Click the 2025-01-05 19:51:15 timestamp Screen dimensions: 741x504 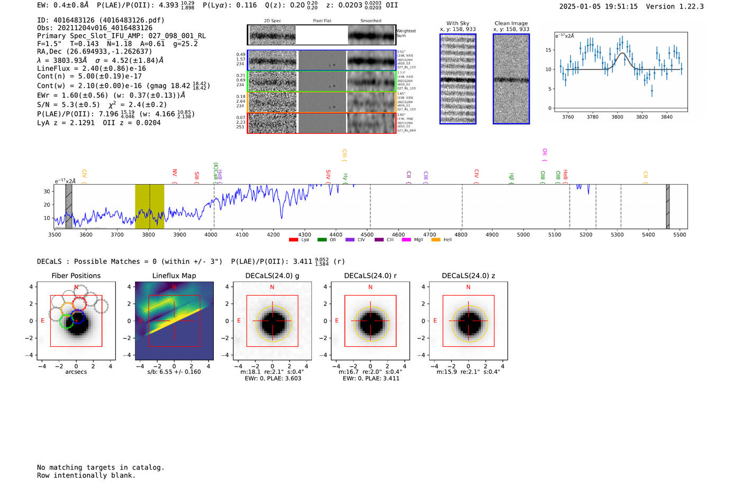(599, 6)
